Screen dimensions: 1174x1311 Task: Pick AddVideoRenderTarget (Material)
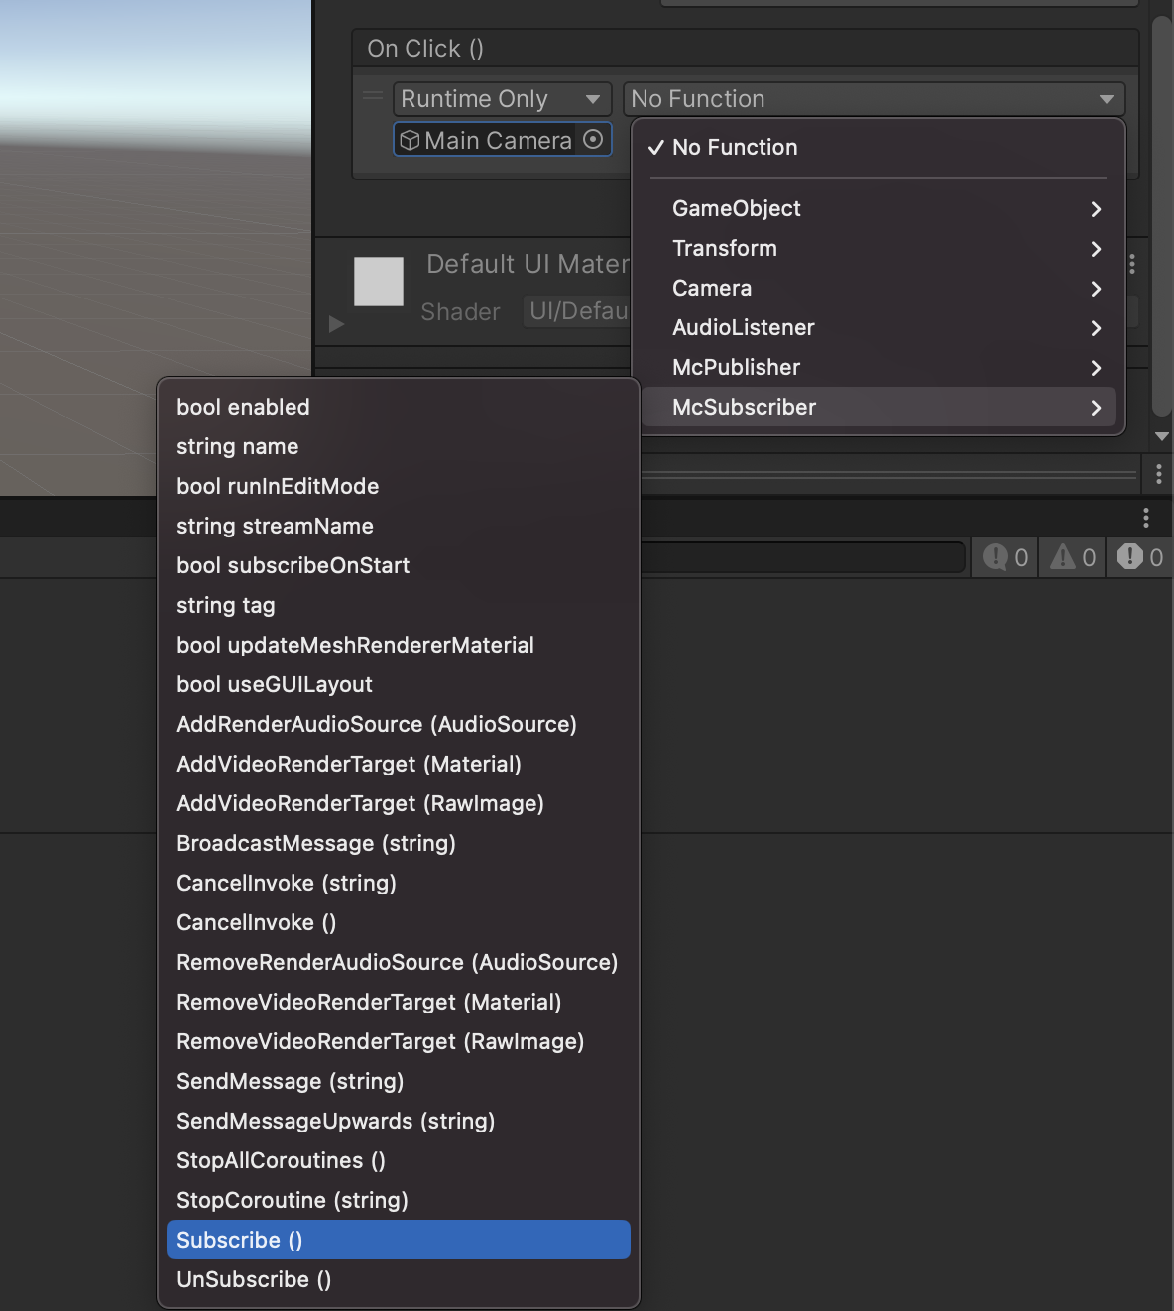point(399,764)
